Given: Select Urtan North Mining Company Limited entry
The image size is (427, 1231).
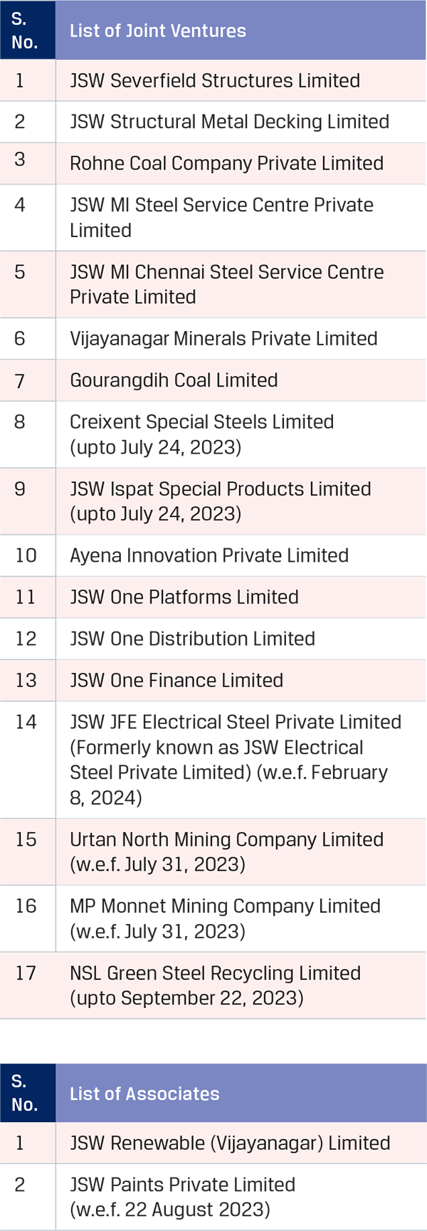Looking at the screenshot, I should coord(226,852).
